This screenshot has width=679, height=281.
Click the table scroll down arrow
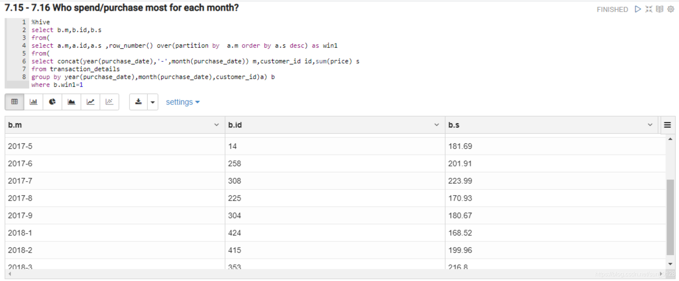pyautogui.click(x=670, y=264)
